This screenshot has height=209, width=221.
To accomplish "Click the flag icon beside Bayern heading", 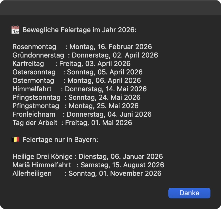I will (x=15, y=140).
